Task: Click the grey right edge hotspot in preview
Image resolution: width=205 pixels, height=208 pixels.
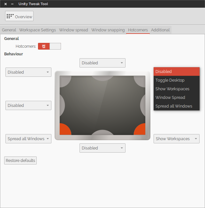Action: coord(143,106)
